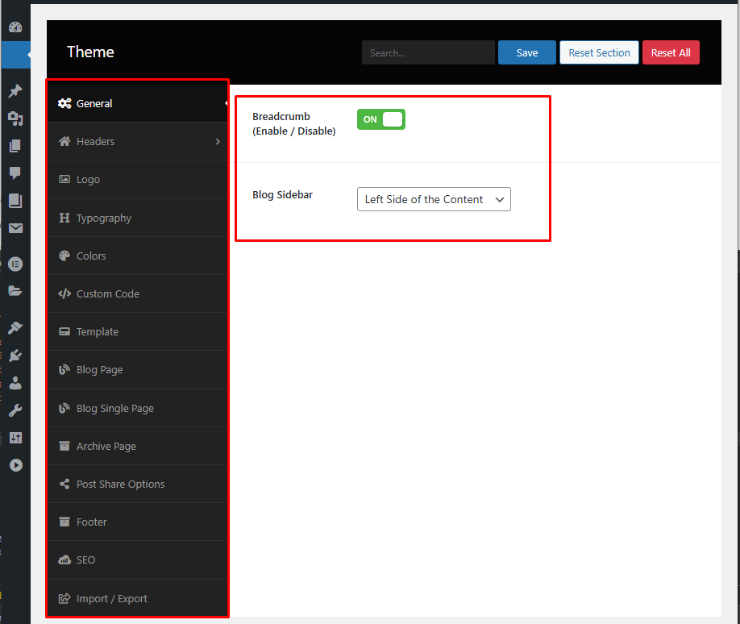Image resolution: width=740 pixels, height=624 pixels.
Task: Focus the Search input field
Action: click(428, 52)
